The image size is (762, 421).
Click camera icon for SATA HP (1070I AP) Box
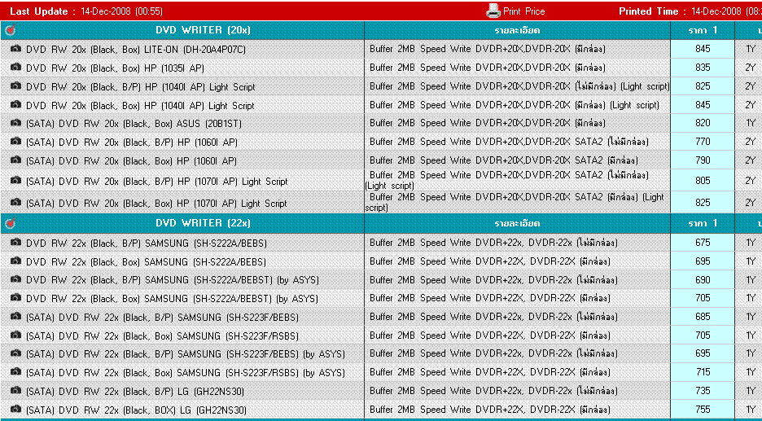pos(16,202)
